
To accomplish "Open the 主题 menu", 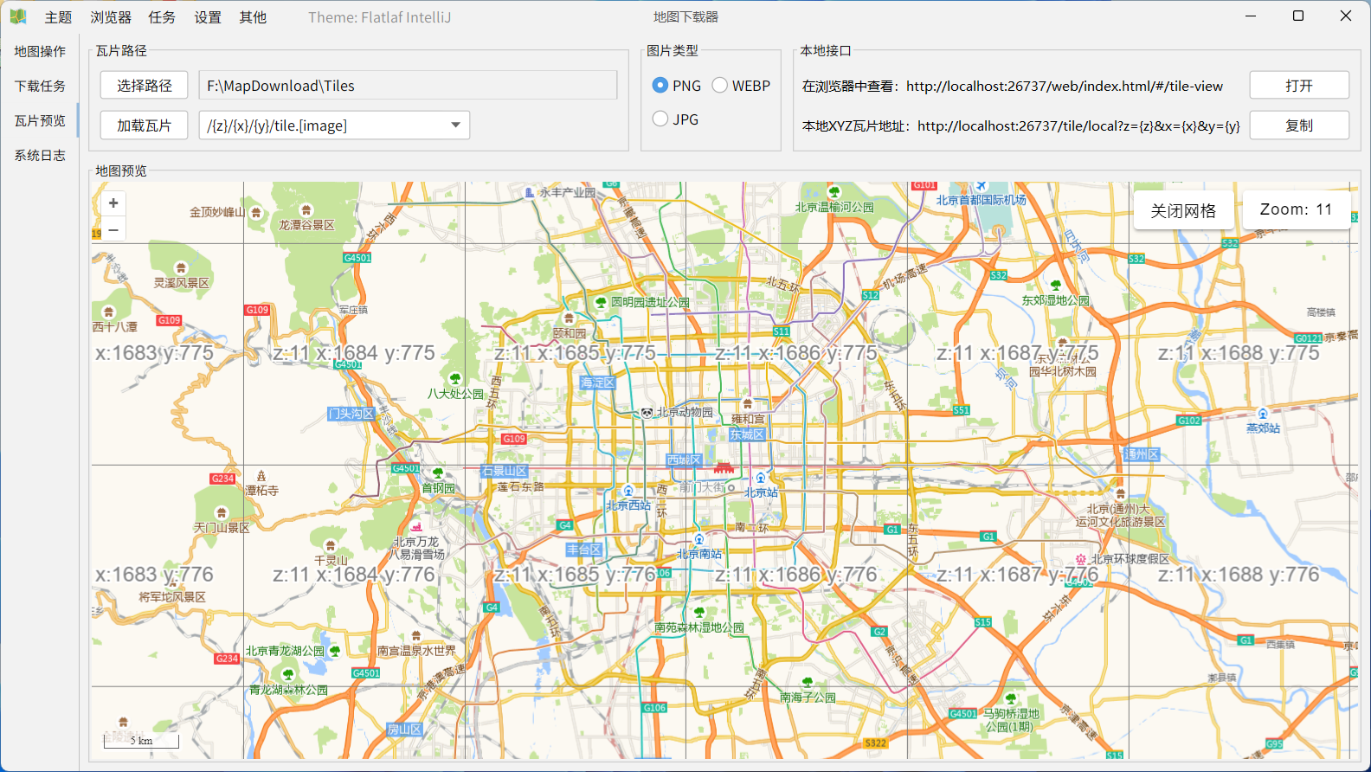I will tap(59, 17).
